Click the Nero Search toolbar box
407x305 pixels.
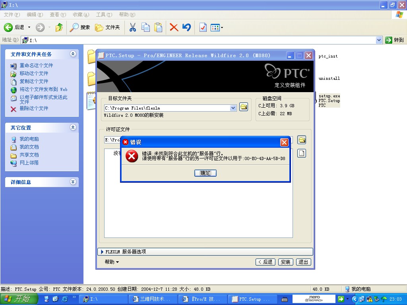[x=314, y=299]
